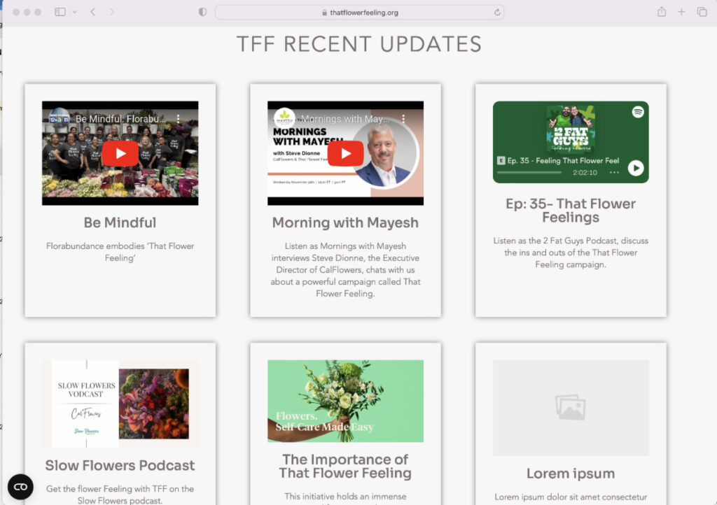717x505 pixels.
Task: Play the Mornings with Mayesh video
Action: (346, 153)
